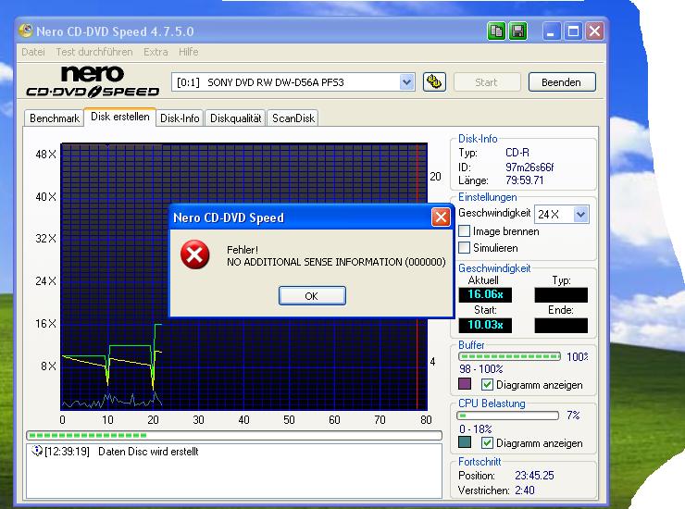Image resolution: width=685 pixels, height=509 pixels.
Task: Toggle Buffer Diagramm anzeigen checkbox
Action: 487,385
